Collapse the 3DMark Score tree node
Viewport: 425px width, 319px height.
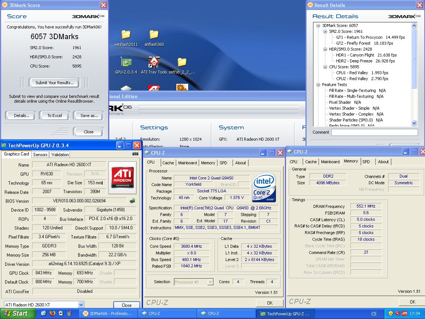click(318, 25)
